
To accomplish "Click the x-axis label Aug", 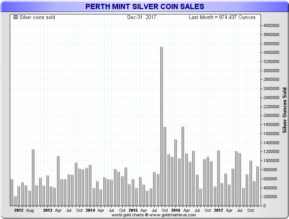I will pos(30,210).
